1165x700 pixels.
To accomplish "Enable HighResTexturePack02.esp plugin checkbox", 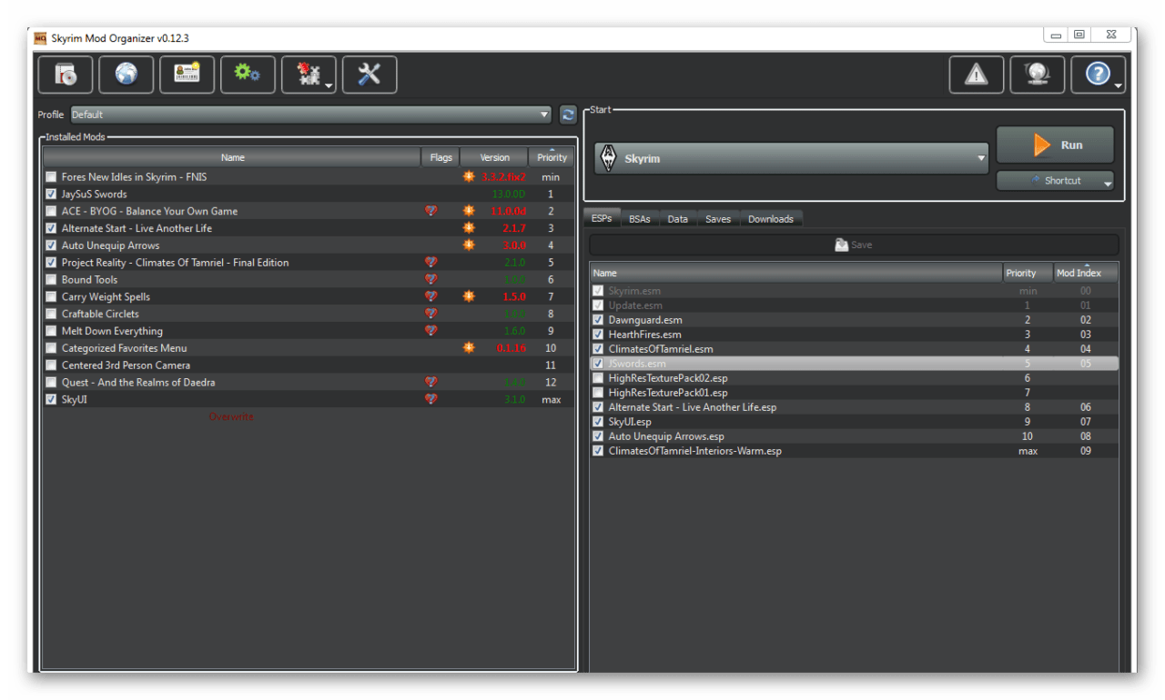I will (598, 378).
